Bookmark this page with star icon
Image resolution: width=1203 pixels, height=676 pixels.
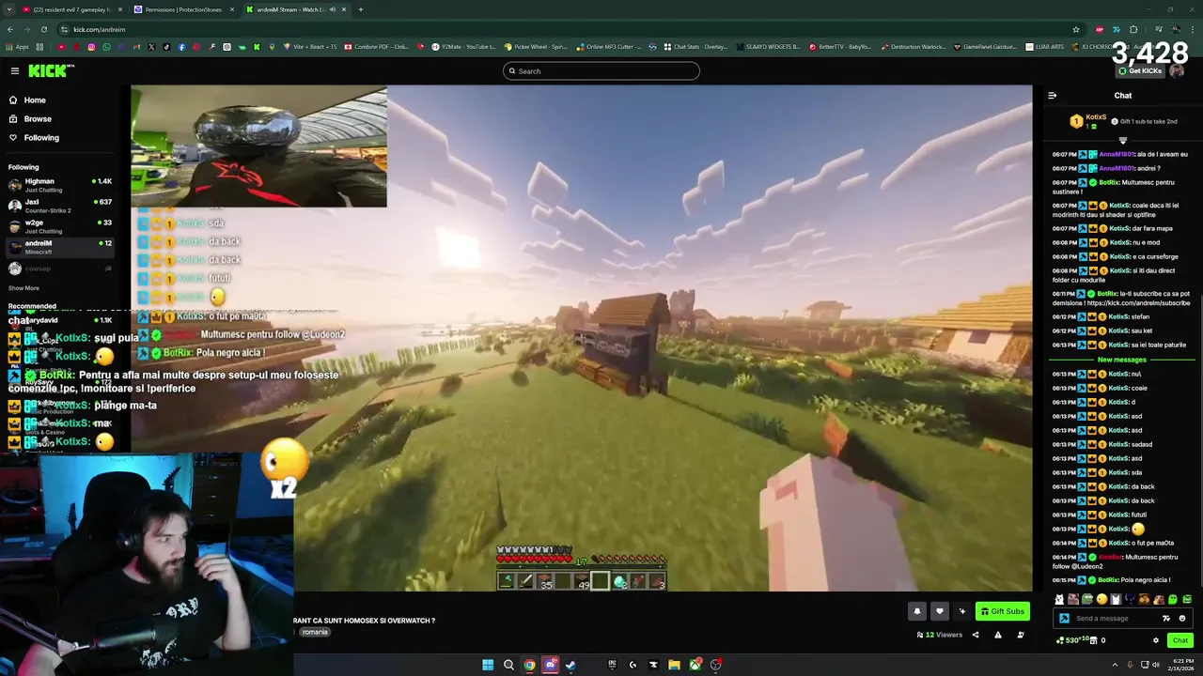[x=1076, y=29]
